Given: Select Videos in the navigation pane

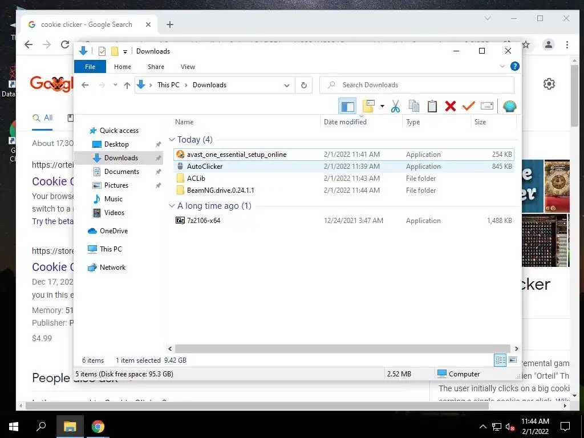Looking at the screenshot, I should pyautogui.click(x=114, y=213).
